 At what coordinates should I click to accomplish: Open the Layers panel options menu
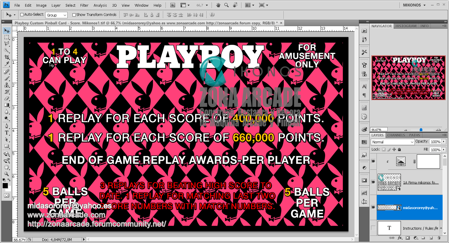coord(444,135)
